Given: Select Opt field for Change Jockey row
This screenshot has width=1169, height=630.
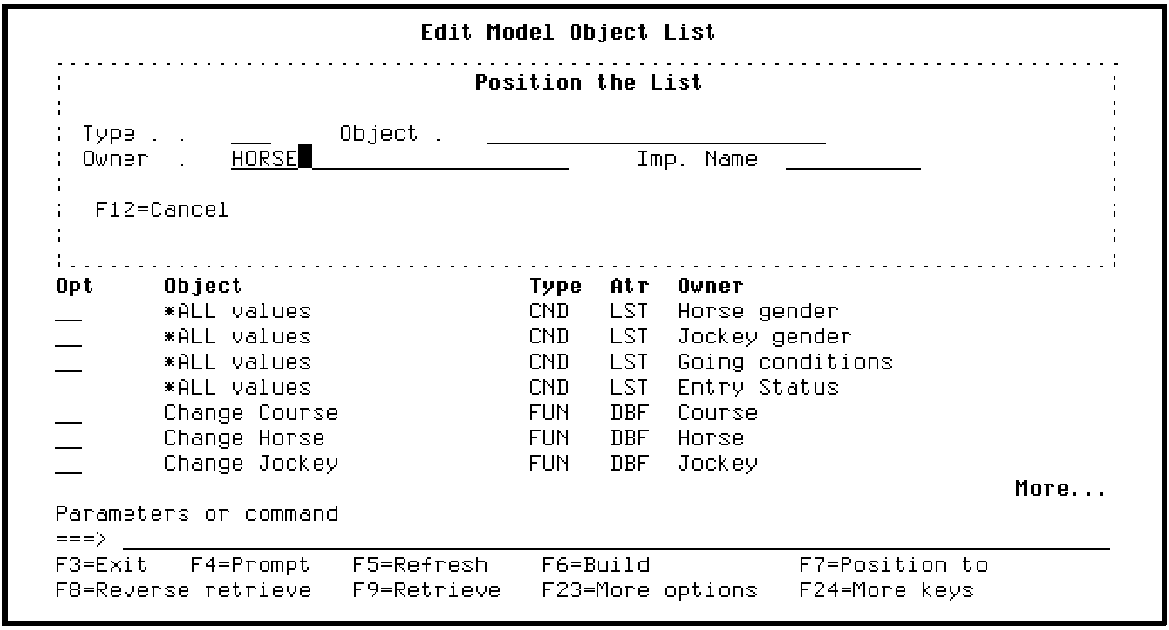Looking at the screenshot, I should point(69,463).
